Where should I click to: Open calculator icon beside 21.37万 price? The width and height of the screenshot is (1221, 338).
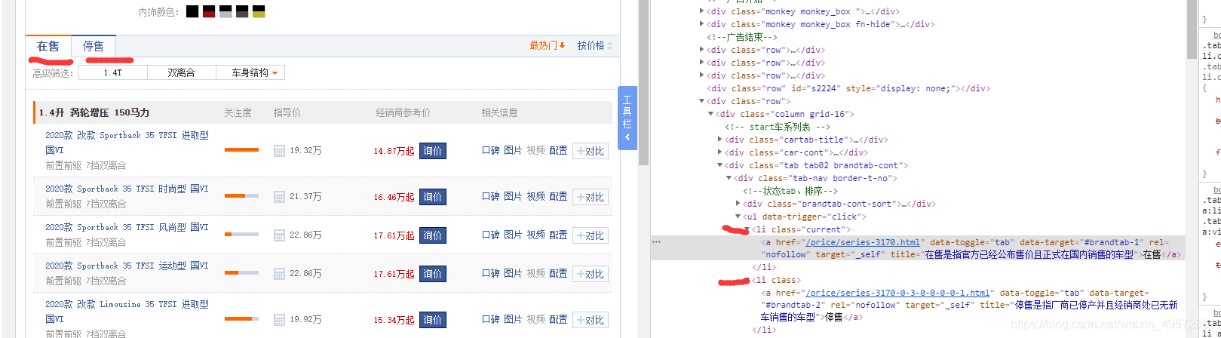point(279,197)
